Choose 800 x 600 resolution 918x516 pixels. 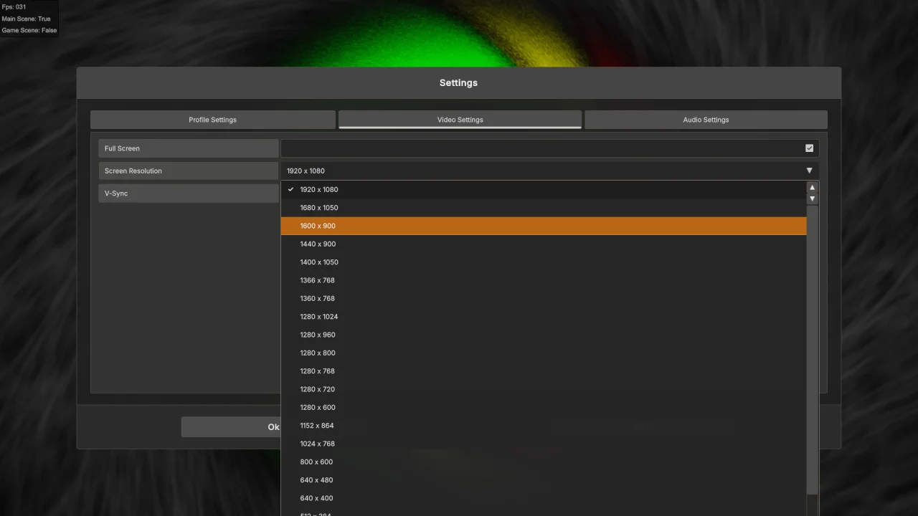pyautogui.click(x=544, y=462)
